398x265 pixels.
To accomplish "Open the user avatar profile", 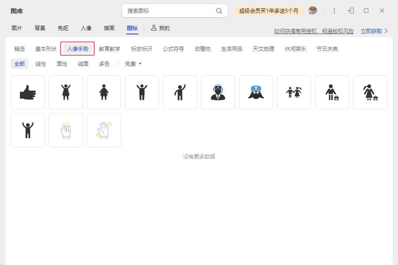I will (313, 11).
